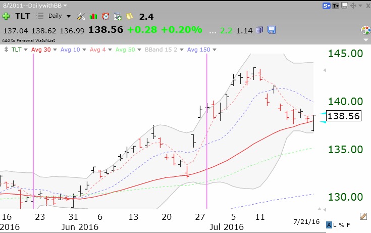
Task: Click the small gray up arrow at chart bottom
Action: tap(320, 209)
